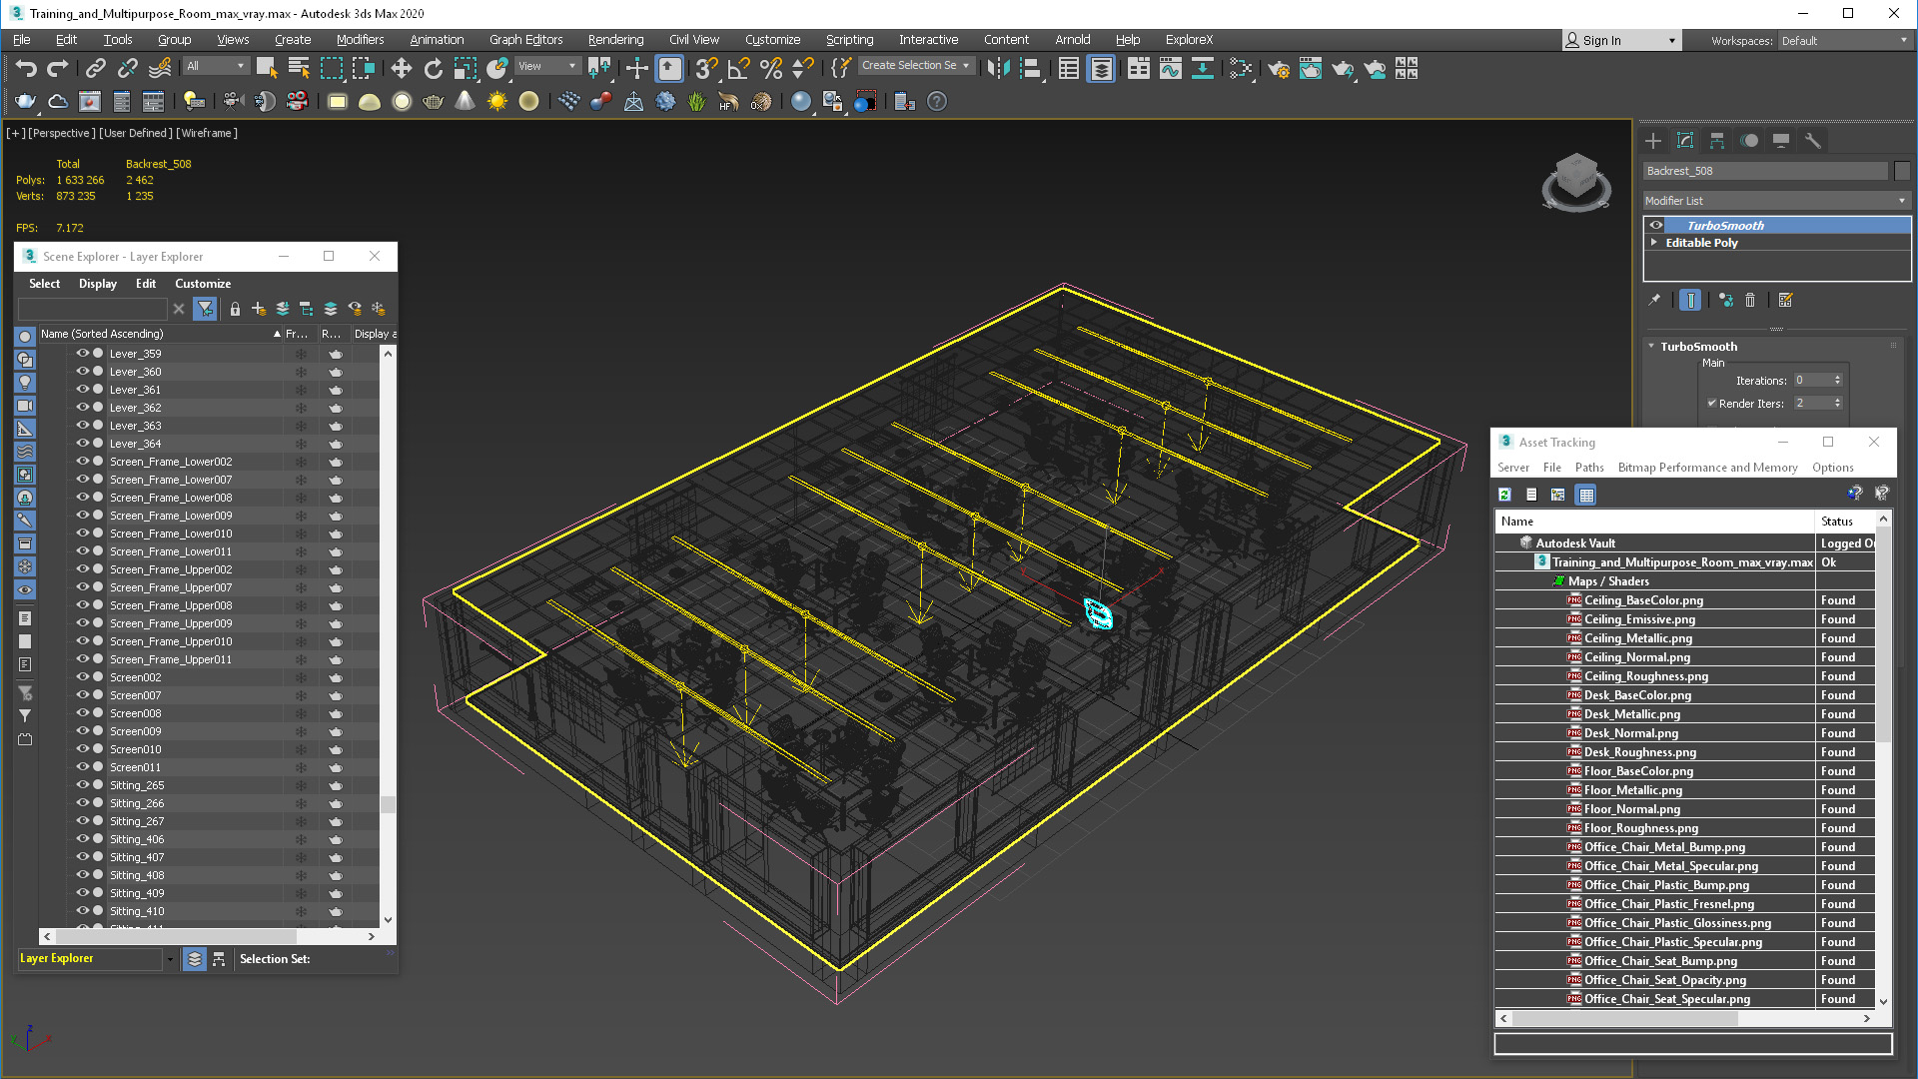Select Ceiling_BaseColor.png in Asset Tracking
The image size is (1918, 1079).
(x=1643, y=600)
